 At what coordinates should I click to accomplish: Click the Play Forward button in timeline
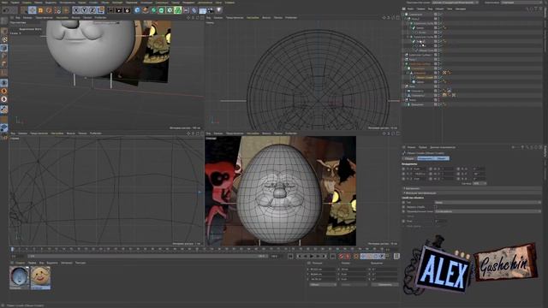tap(312, 257)
